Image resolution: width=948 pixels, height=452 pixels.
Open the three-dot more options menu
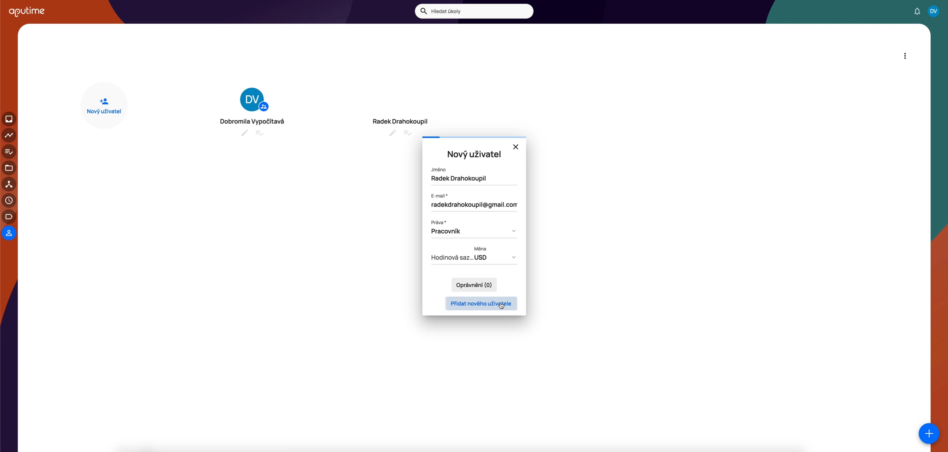[905, 56]
